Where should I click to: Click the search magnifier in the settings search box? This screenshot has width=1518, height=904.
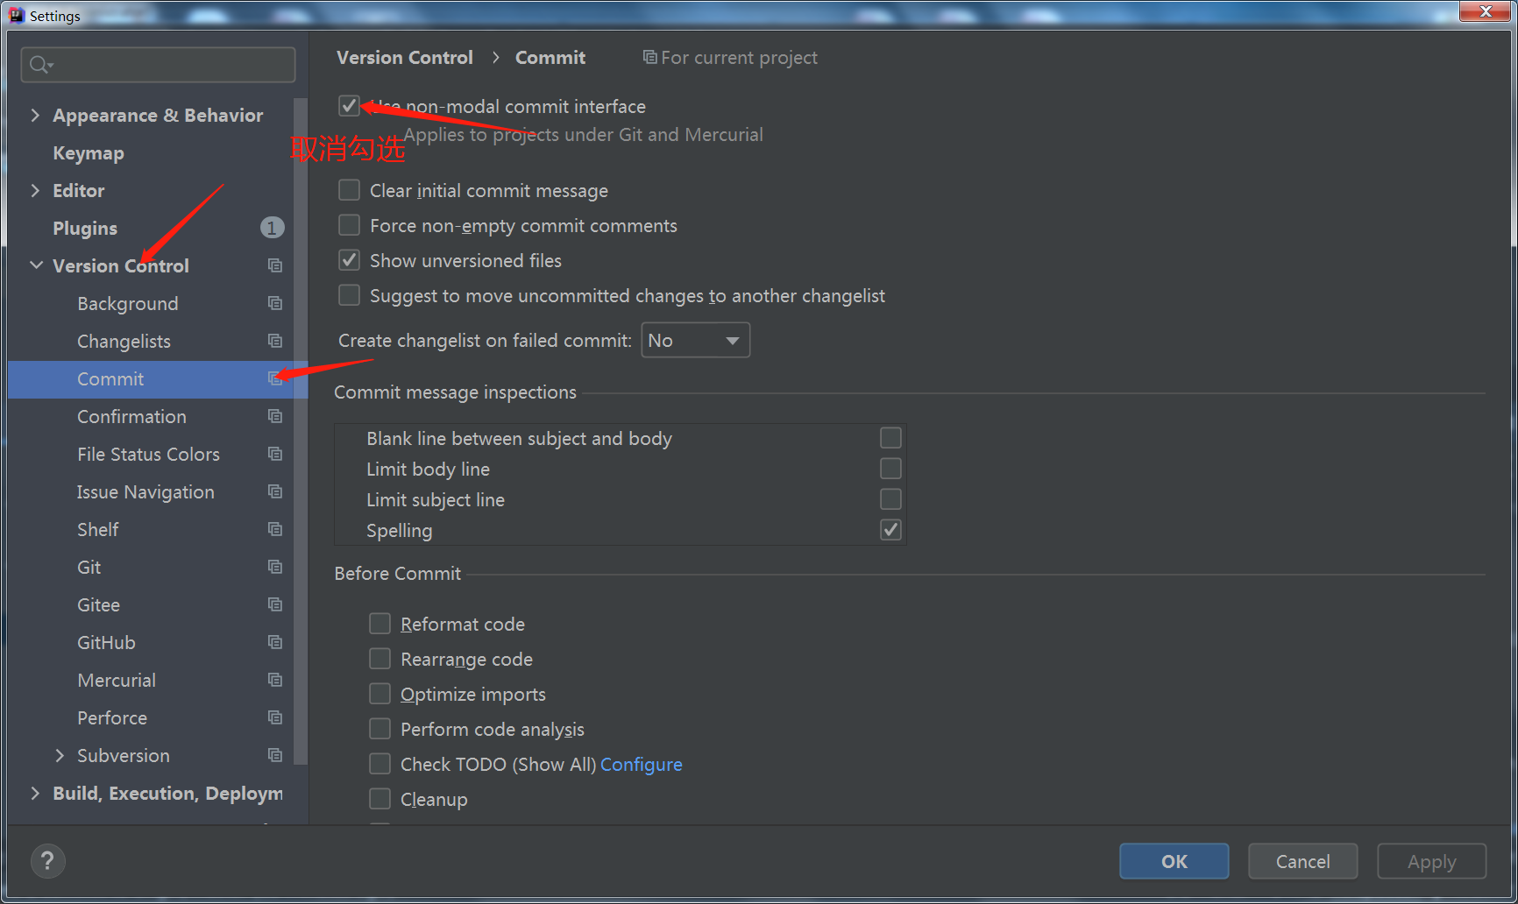coord(39,64)
